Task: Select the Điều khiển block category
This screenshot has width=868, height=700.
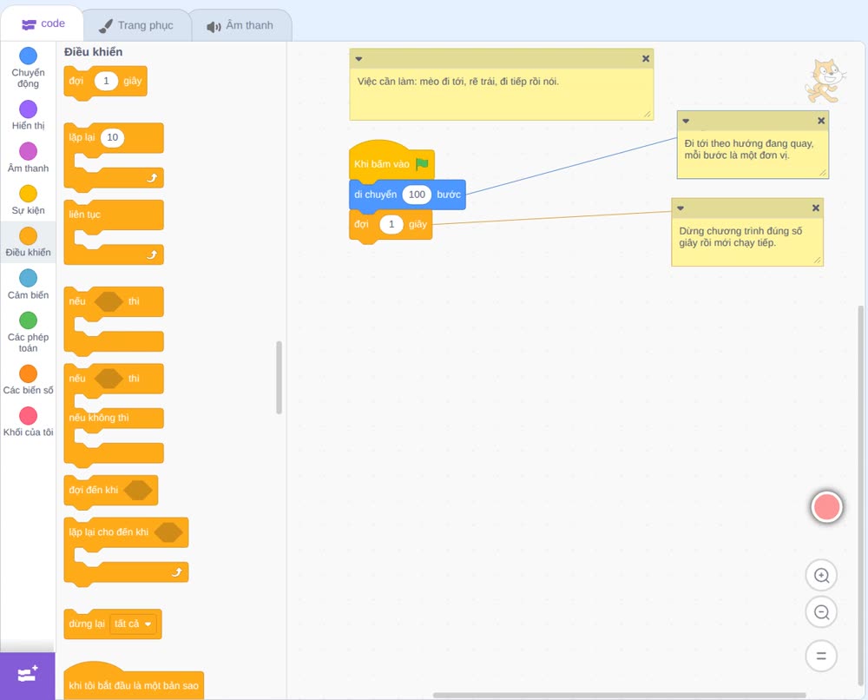Action: pyautogui.click(x=28, y=242)
